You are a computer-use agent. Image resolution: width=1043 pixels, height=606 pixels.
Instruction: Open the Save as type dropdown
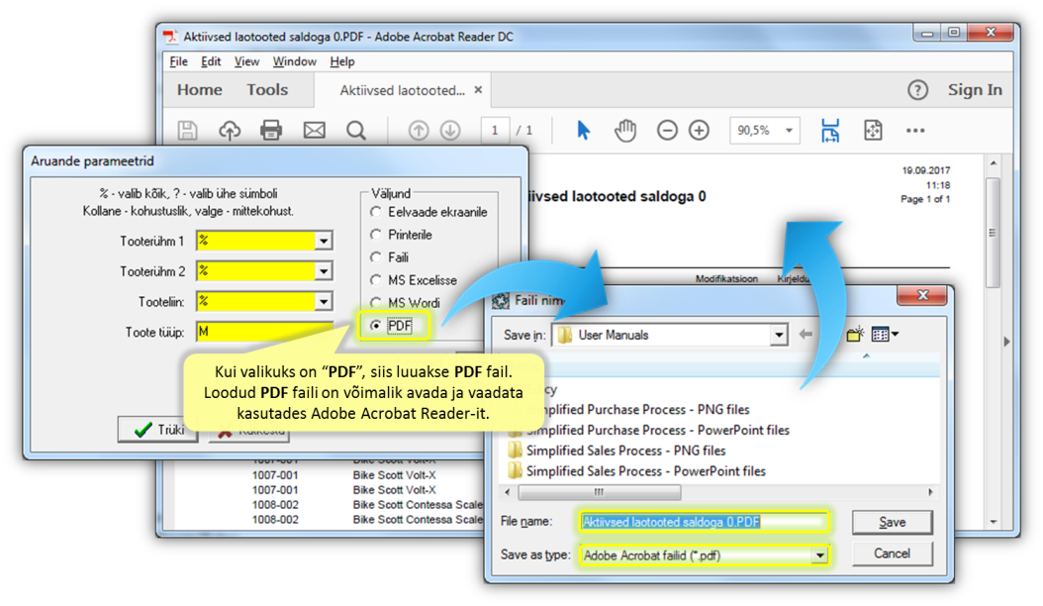click(819, 555)
